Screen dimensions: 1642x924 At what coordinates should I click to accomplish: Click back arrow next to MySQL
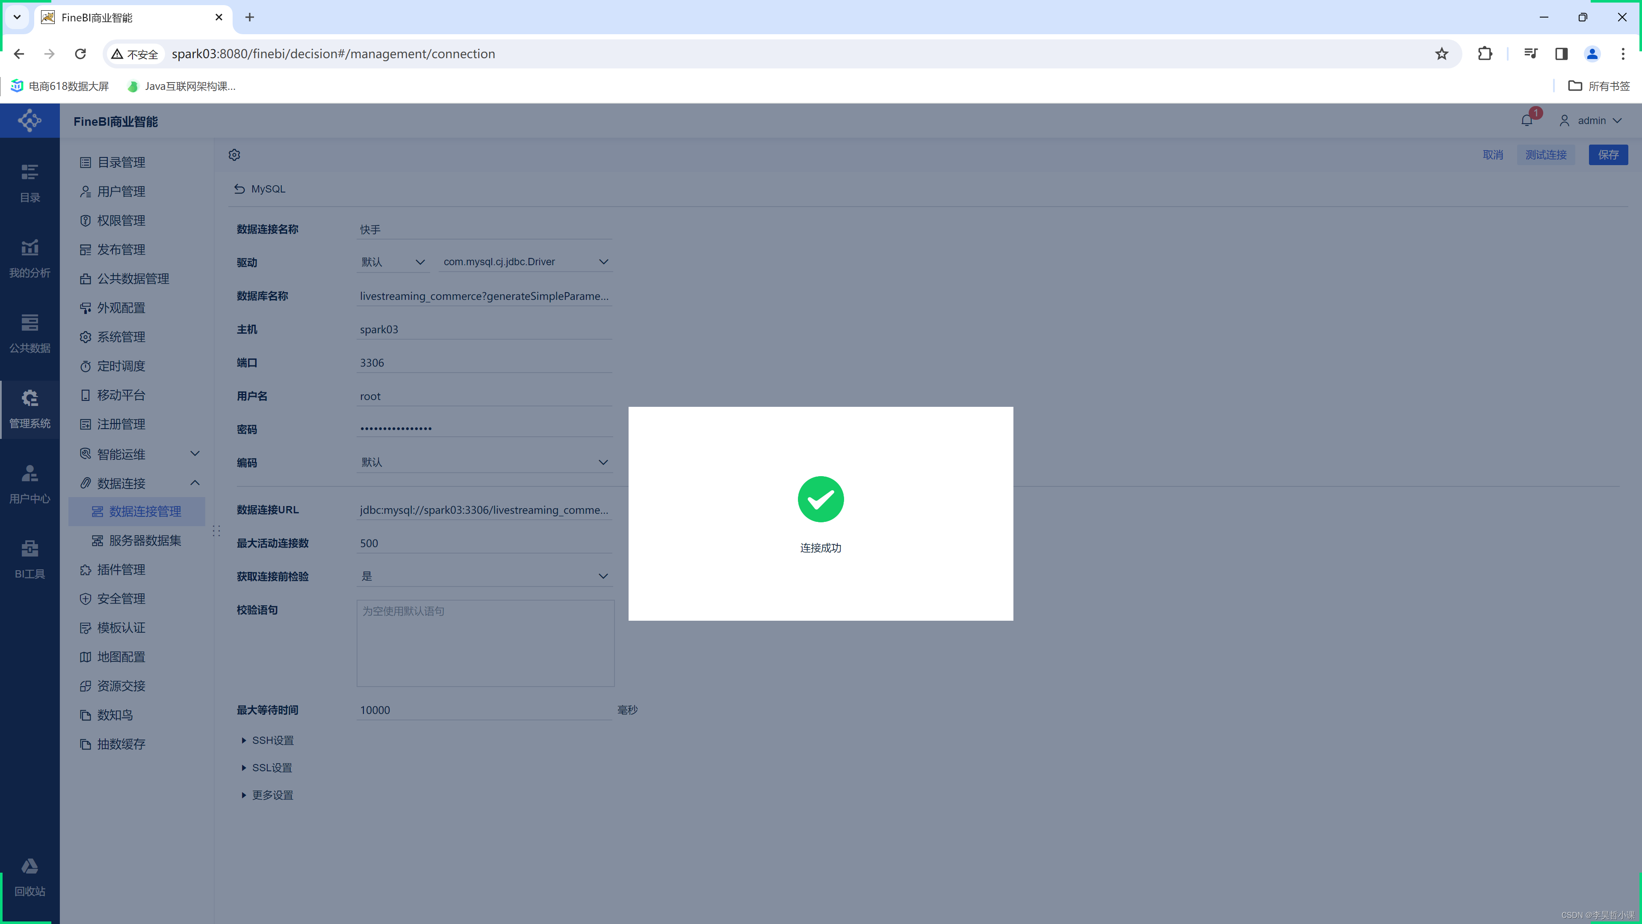pos(239,189)
